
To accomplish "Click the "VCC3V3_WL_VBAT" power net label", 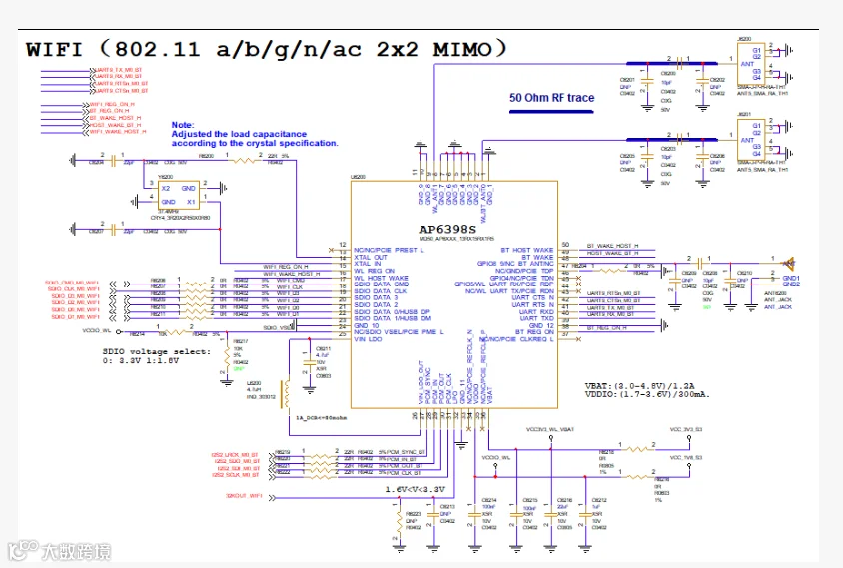I will pos(550,429).
